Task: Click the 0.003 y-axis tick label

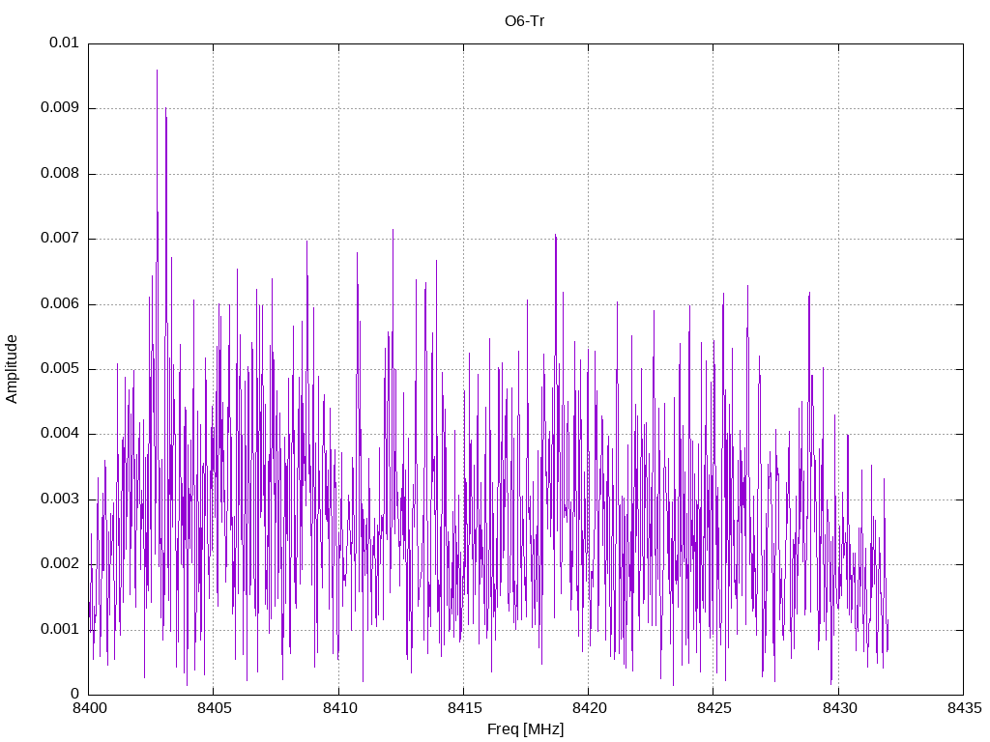Action: click(60, 499)
